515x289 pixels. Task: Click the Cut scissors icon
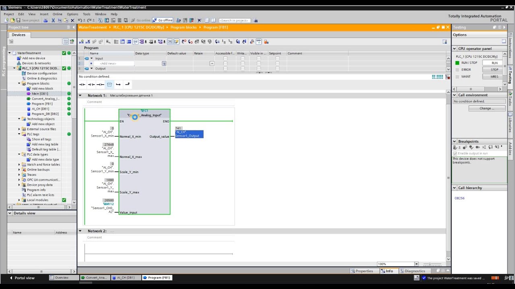point(53,20)
